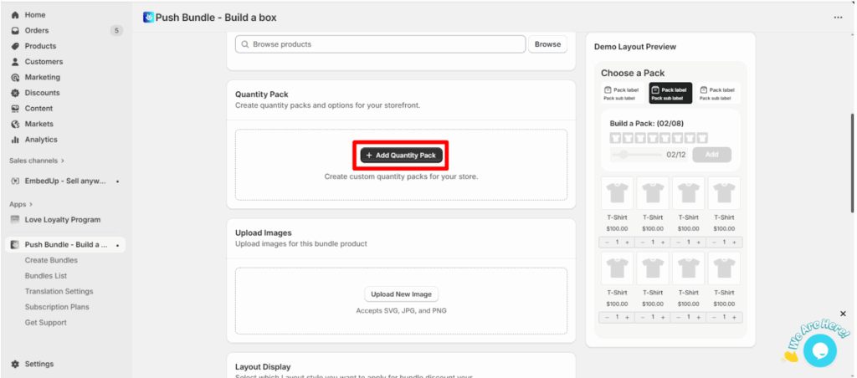Click the Upload New Image button
Viewport: 857px width, 378px height.
[x=401, y=294]
